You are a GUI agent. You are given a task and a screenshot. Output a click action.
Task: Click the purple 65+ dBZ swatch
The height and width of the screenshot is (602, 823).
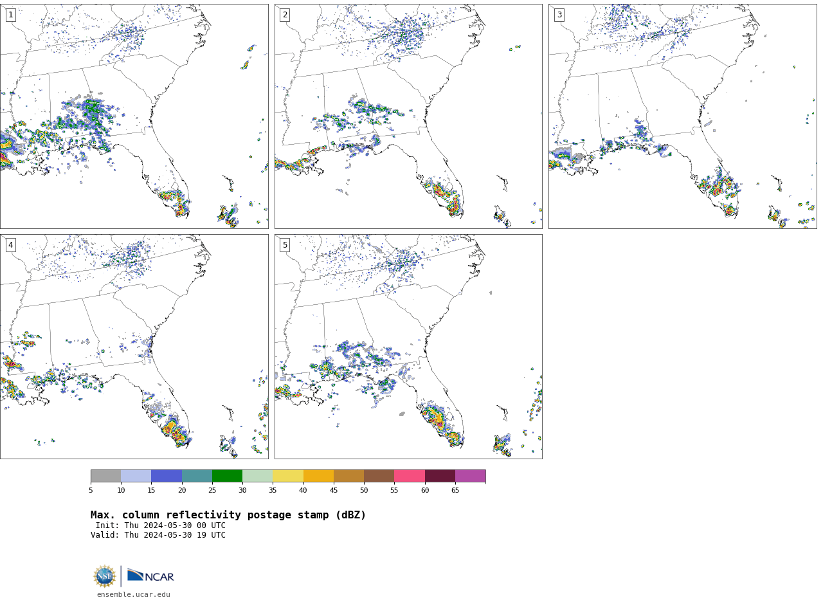pos(470,476)
